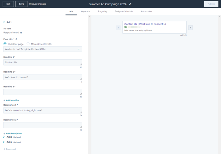
Task: Click the info icon beside Responsive ad
Action: (21, 33)
